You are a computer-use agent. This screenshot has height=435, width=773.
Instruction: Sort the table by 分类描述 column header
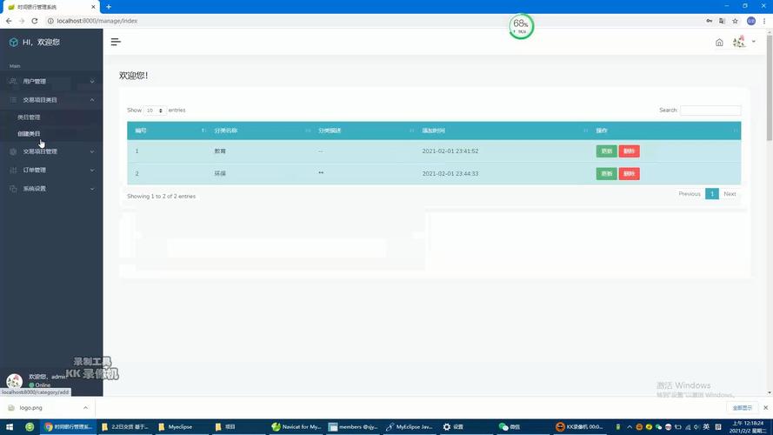(363, 130)
